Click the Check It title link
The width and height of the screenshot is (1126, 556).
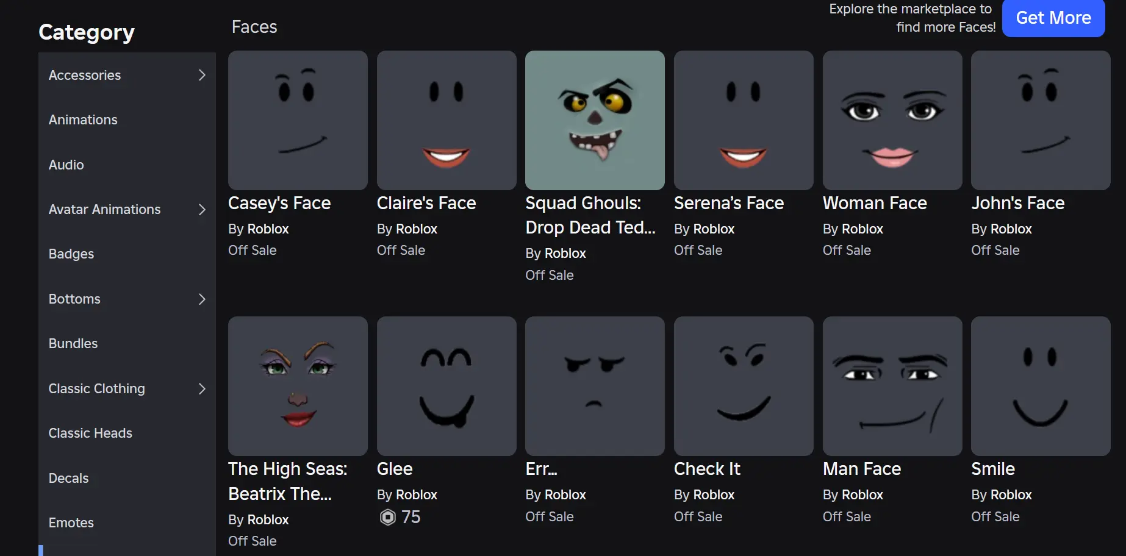(x=707, y=469)
